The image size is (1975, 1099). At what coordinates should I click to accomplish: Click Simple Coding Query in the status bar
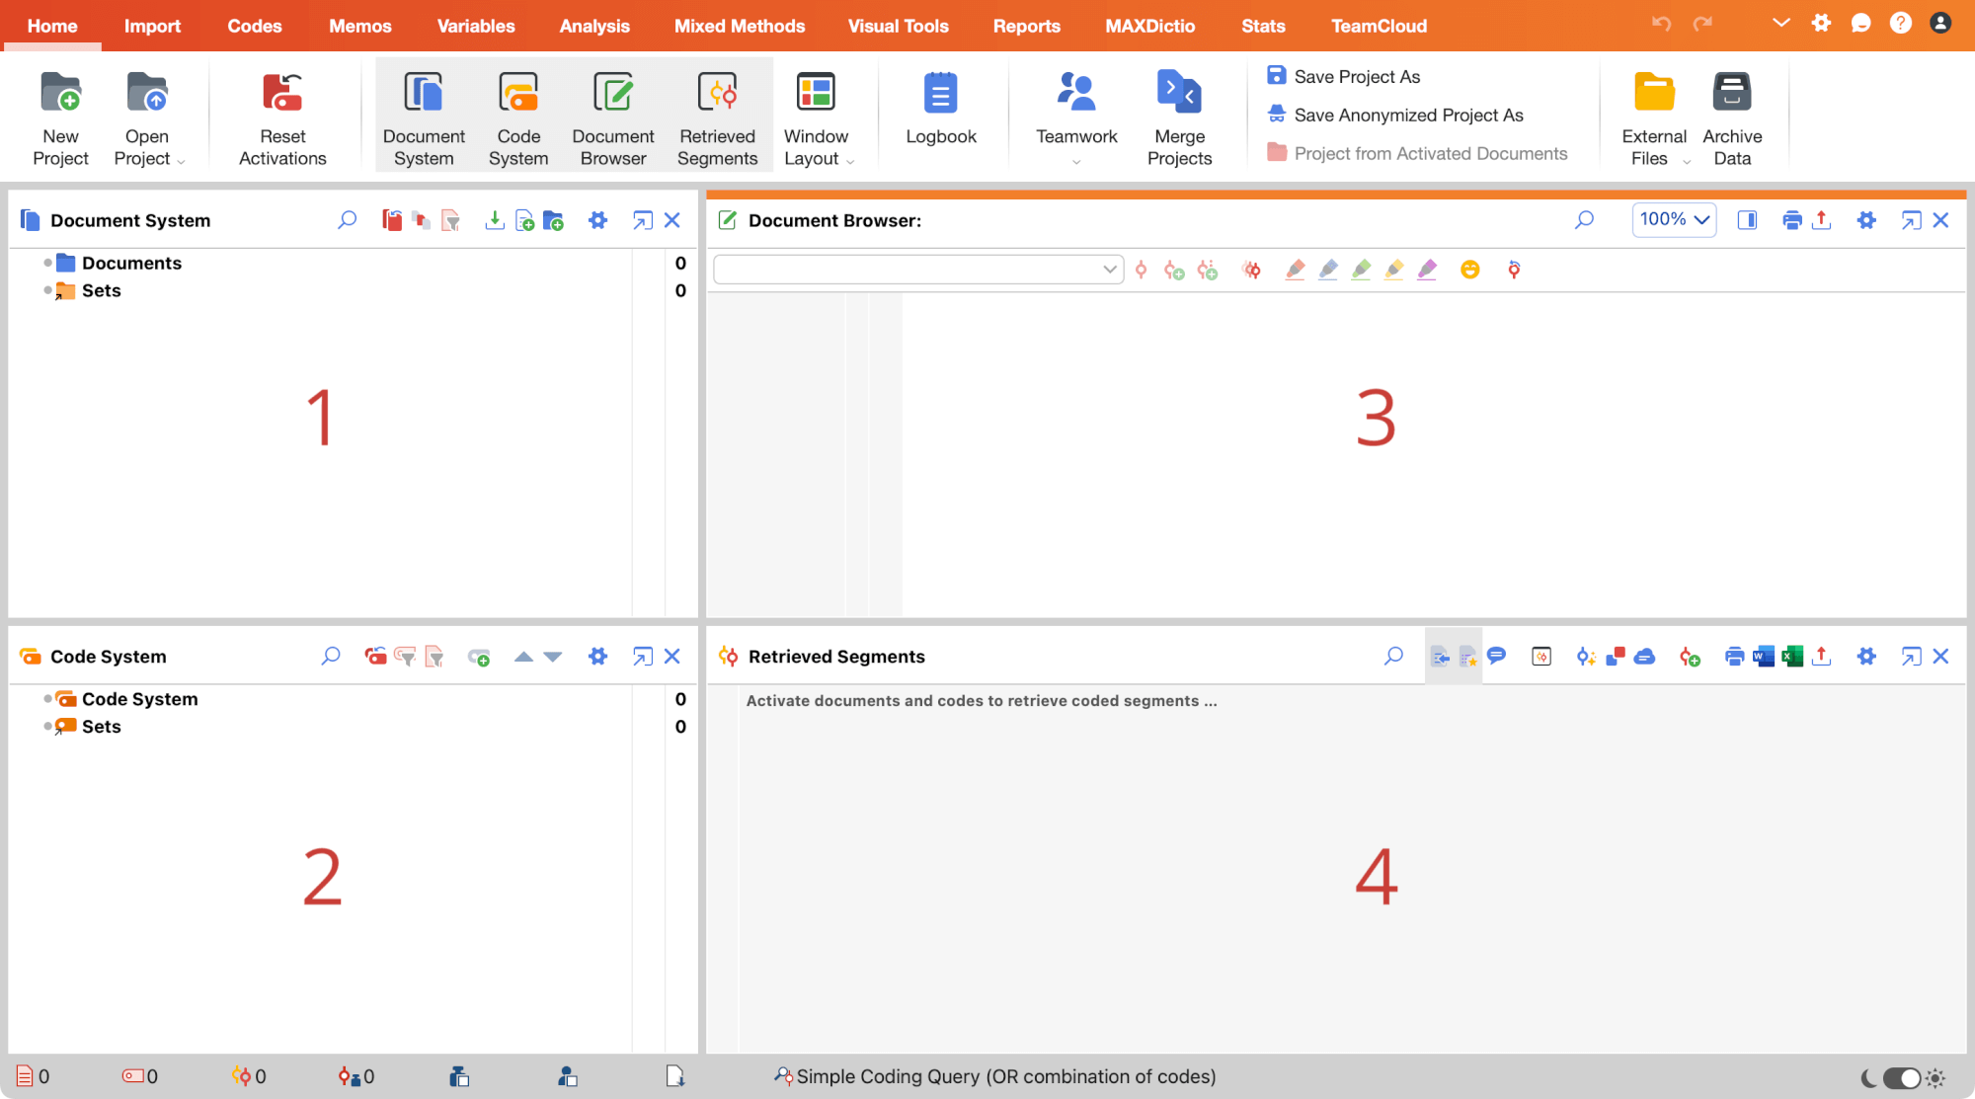tap(999, 1076)
